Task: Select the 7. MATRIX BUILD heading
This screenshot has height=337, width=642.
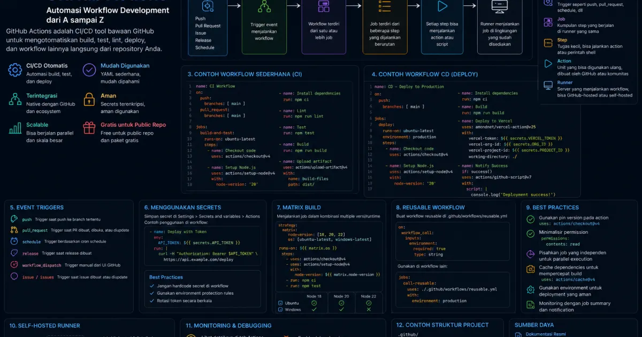Action: tap(299, 208)
